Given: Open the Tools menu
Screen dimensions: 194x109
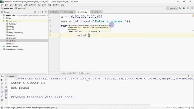Looking at the screenshot, I should (x=44, y=5).
